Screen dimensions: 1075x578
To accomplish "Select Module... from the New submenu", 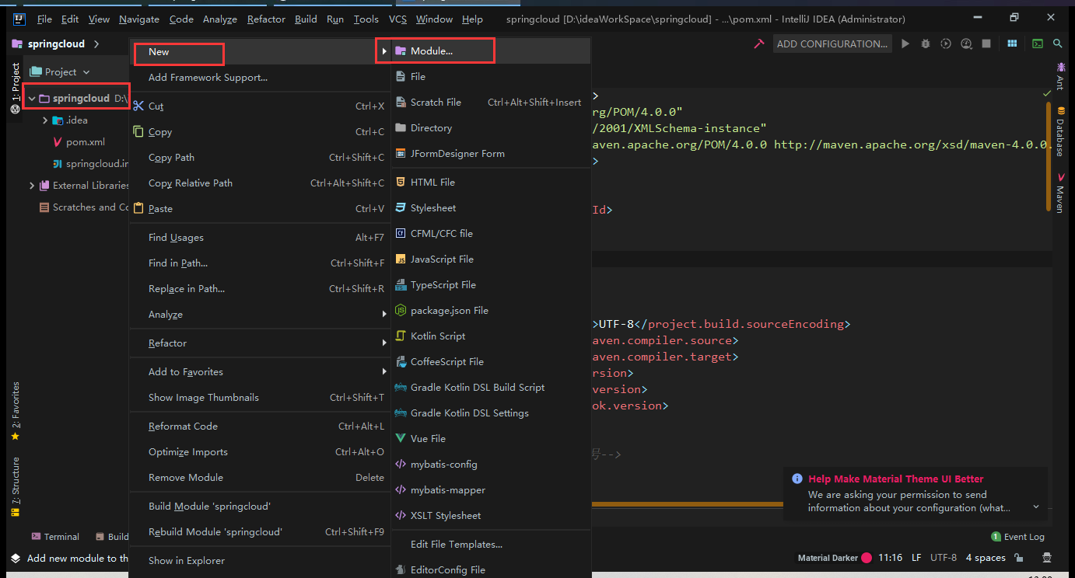I will click(x=491, y=51).
